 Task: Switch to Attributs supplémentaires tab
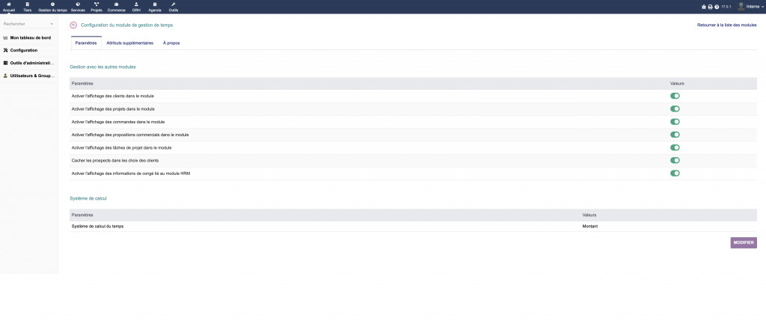pyautogui.click(x=130, y=43)
